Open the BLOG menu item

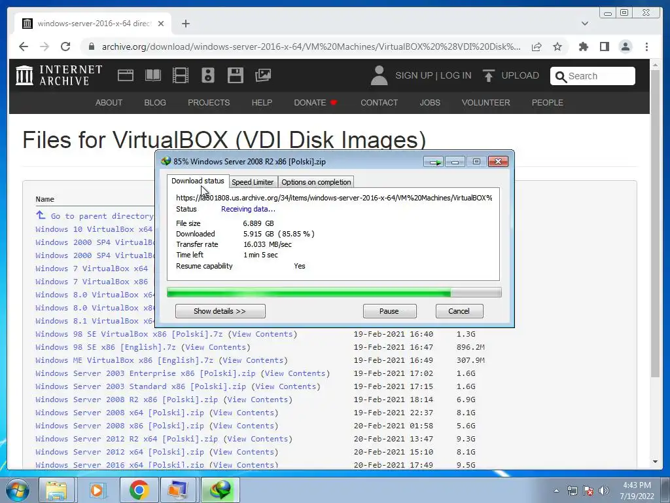coord(154,103)
